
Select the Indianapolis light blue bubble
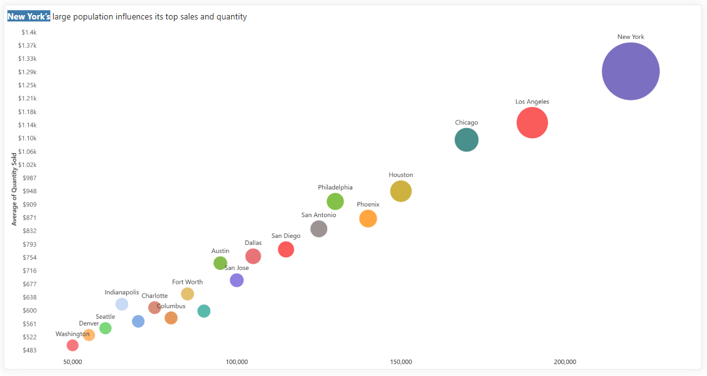pos(122,304)
